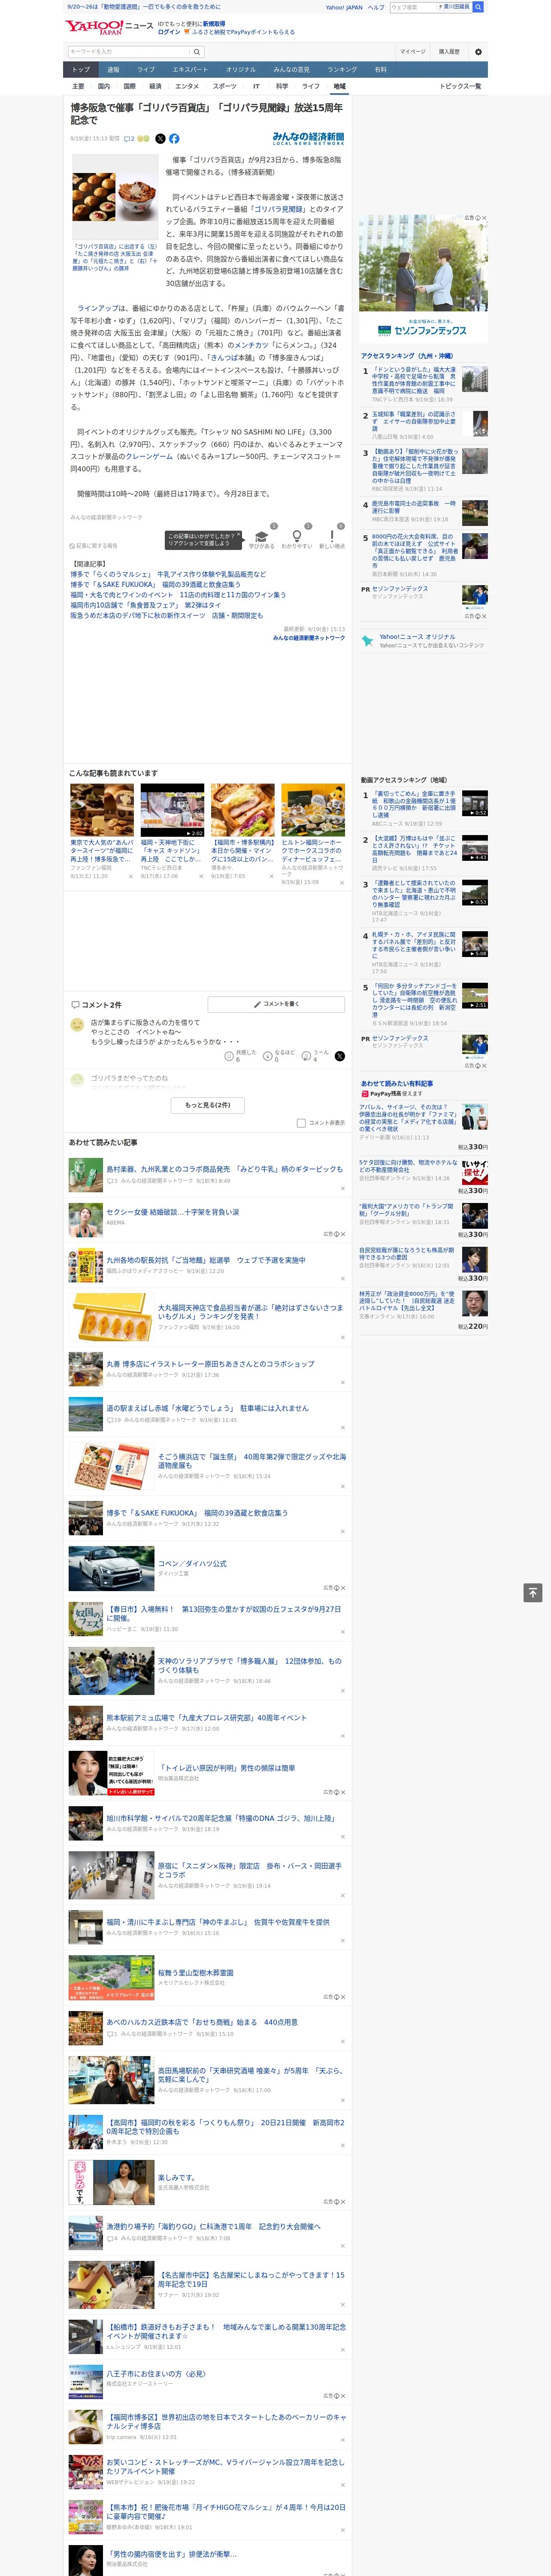This screenshot has height=2576, width=551.
Task: Click the わかりやすい lightbulb reaction icon
Action: click(x=296, y=537)
